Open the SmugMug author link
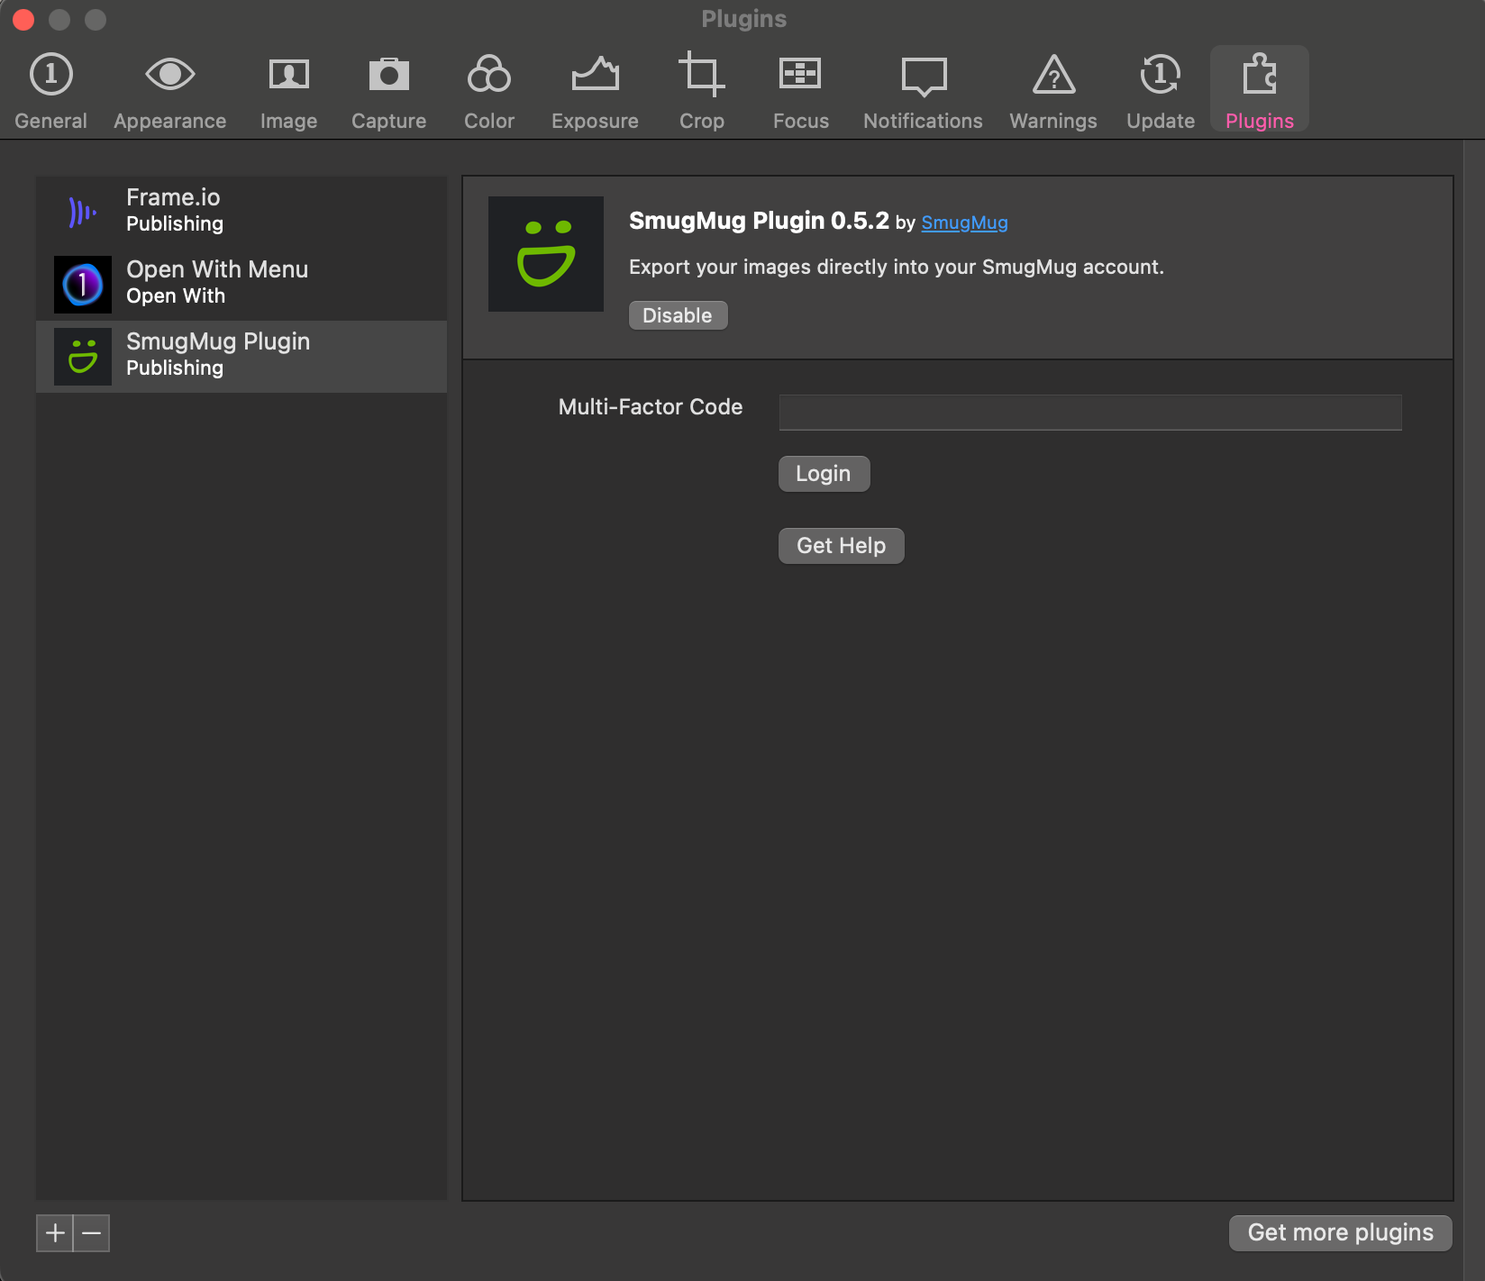 pyautogui.click(x=964, y=223)
